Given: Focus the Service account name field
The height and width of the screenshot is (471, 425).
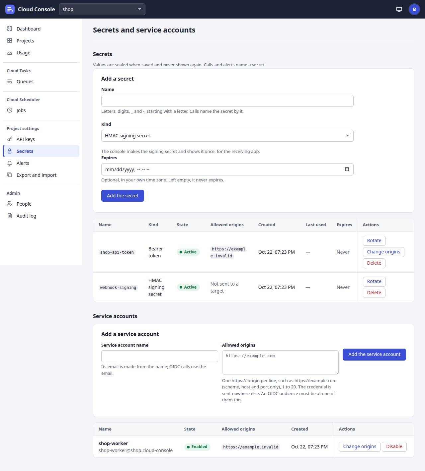Looking at the screenshot, I should tap(159, 356).
